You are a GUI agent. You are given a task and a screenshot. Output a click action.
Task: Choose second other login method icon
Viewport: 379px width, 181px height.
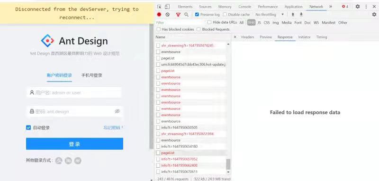click(68, 161)
